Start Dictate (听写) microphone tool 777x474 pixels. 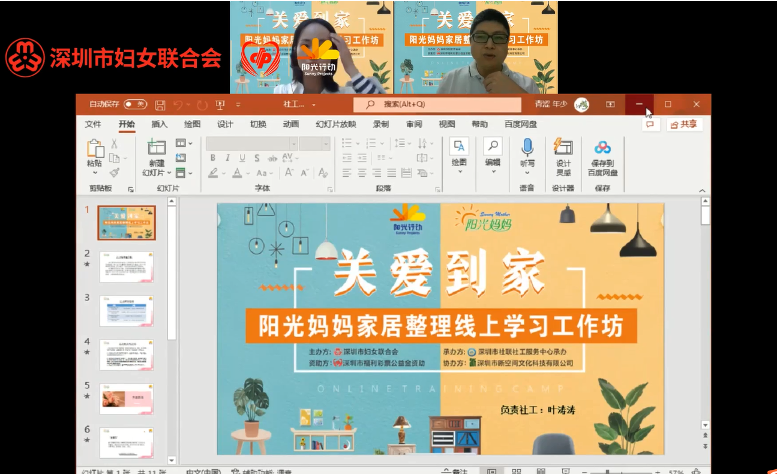(x=527, y=147)
